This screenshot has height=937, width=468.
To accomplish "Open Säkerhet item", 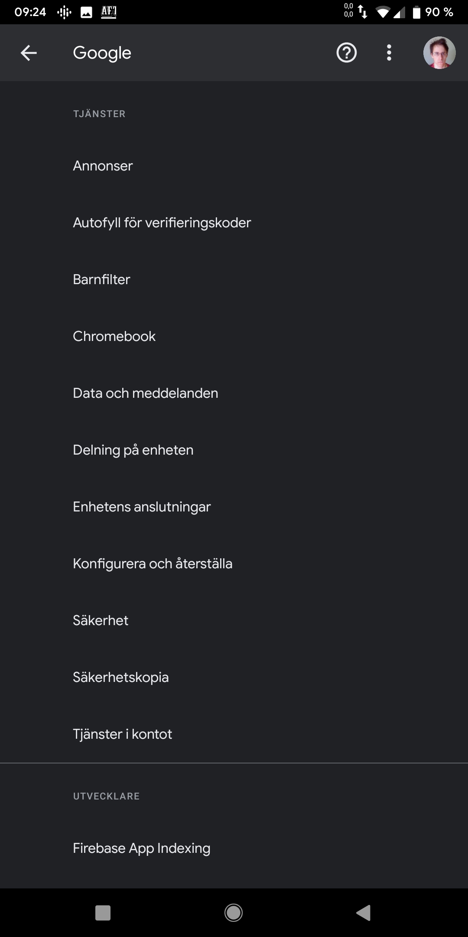I will click(x=234, y=620).
